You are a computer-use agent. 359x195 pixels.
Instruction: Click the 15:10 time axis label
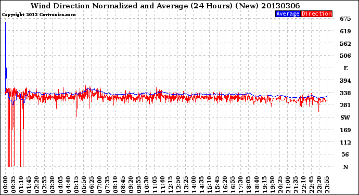209,185
